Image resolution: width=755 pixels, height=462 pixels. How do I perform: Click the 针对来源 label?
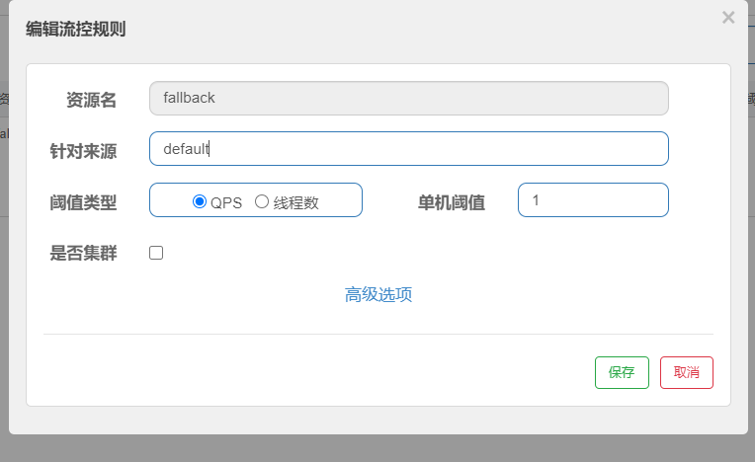tap(83, 151)
